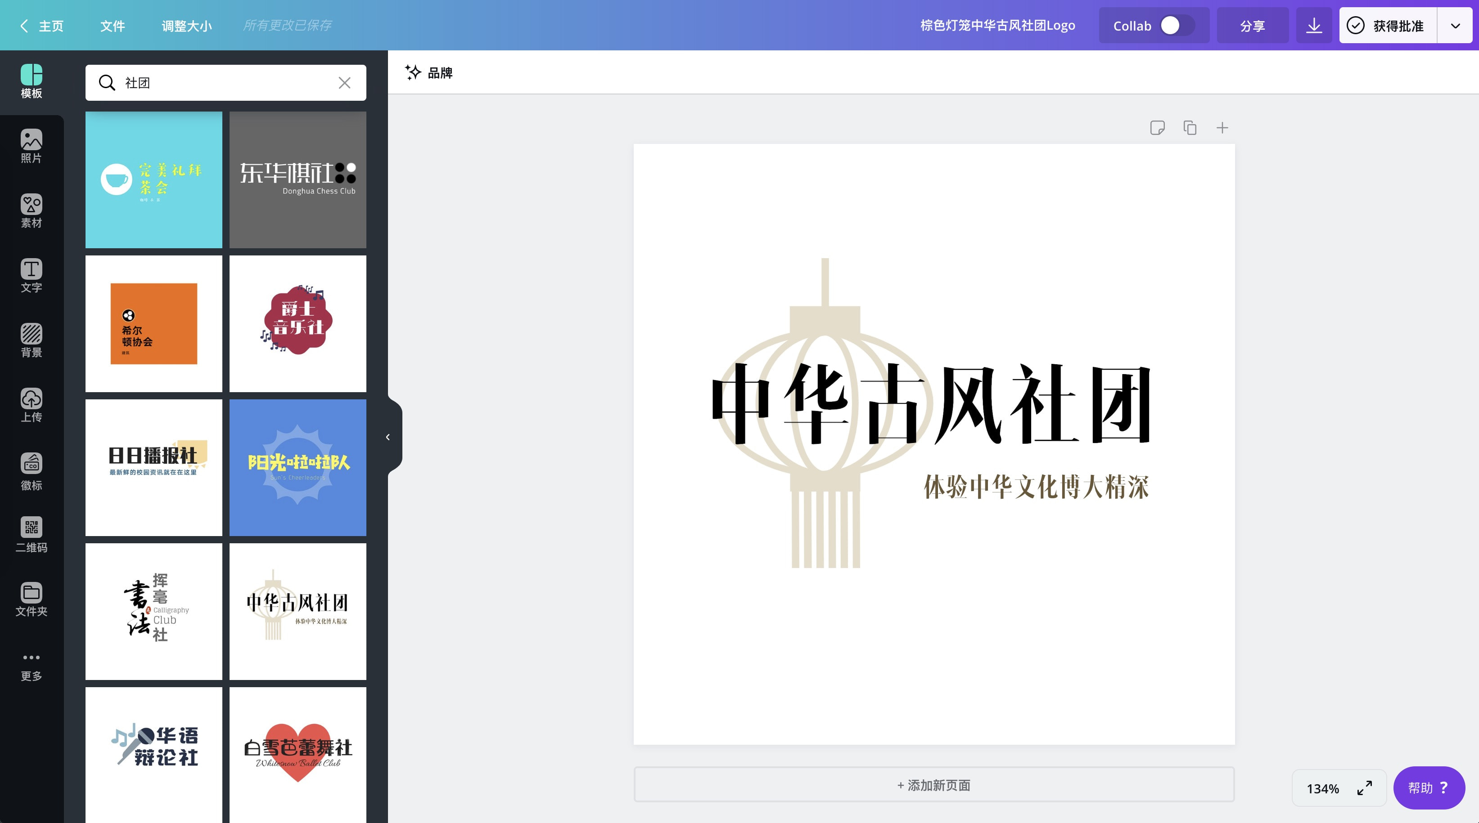Open the Background (背景) sidebar panel
The width and height of the screenshot is (1479, 823).
pyautogui.click(x=31, y=341)
